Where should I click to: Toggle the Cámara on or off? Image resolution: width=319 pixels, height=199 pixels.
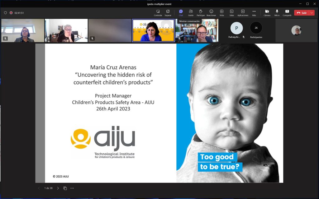[x=267, y=13]
